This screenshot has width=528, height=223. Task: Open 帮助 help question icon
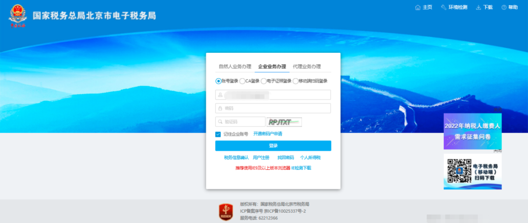[x=509, y=7]
